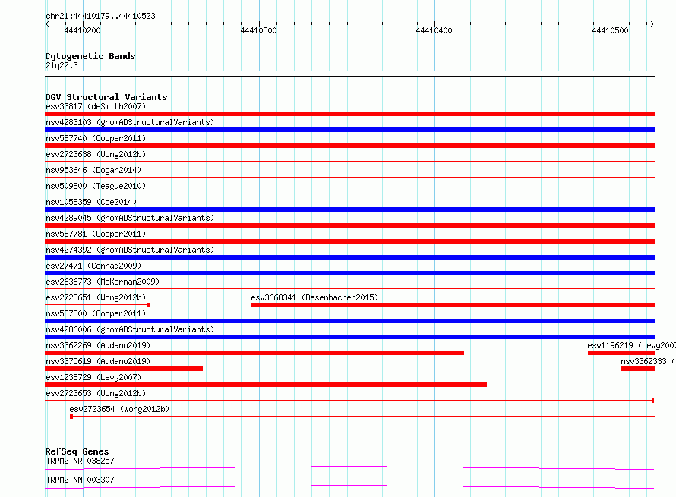Image resolution: width=676 pixels, height=497 pixels.
Task: Open nsv3375619 (Audano2019) label
Action: [x=98, y=361]
